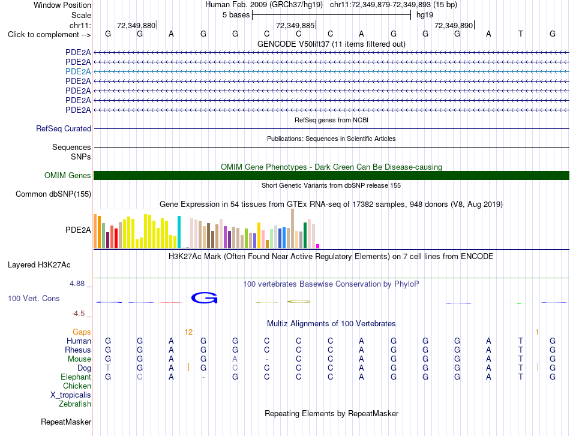Select the light-blue highlighted PDE2A transcript label
570x436 pixels.
tap(78, 71)
